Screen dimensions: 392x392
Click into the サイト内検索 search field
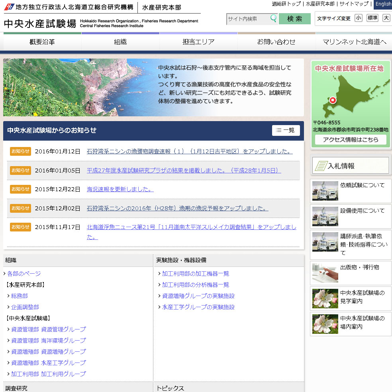(x=248, y=19)
